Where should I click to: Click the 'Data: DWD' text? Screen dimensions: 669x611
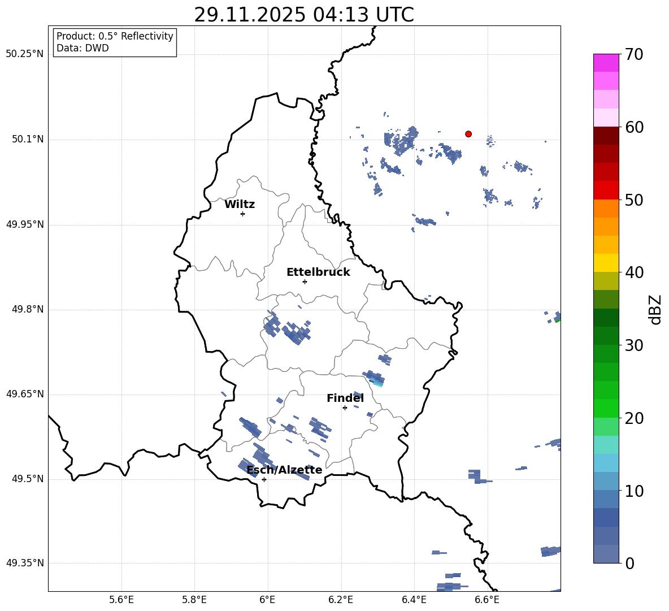pyautogui.click(x=82, y=48)
